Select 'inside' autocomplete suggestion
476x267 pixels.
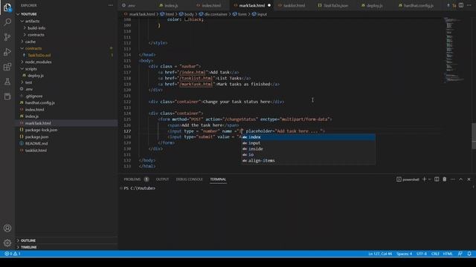[308, 149]
